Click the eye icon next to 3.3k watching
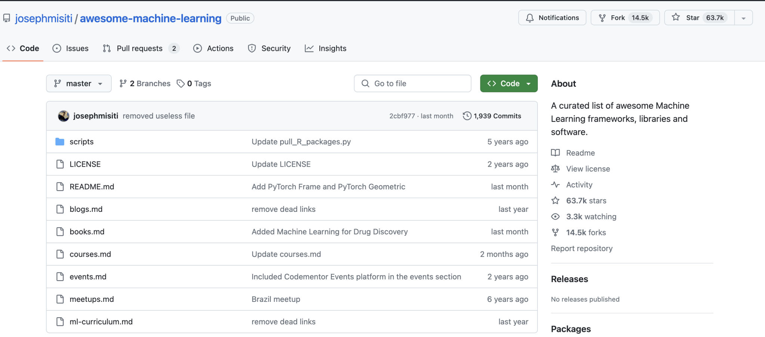 coord(555,216)
